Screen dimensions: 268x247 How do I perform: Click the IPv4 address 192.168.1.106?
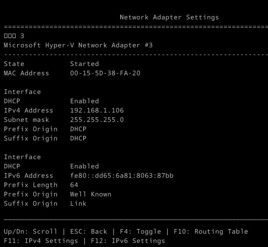point(97,110)
